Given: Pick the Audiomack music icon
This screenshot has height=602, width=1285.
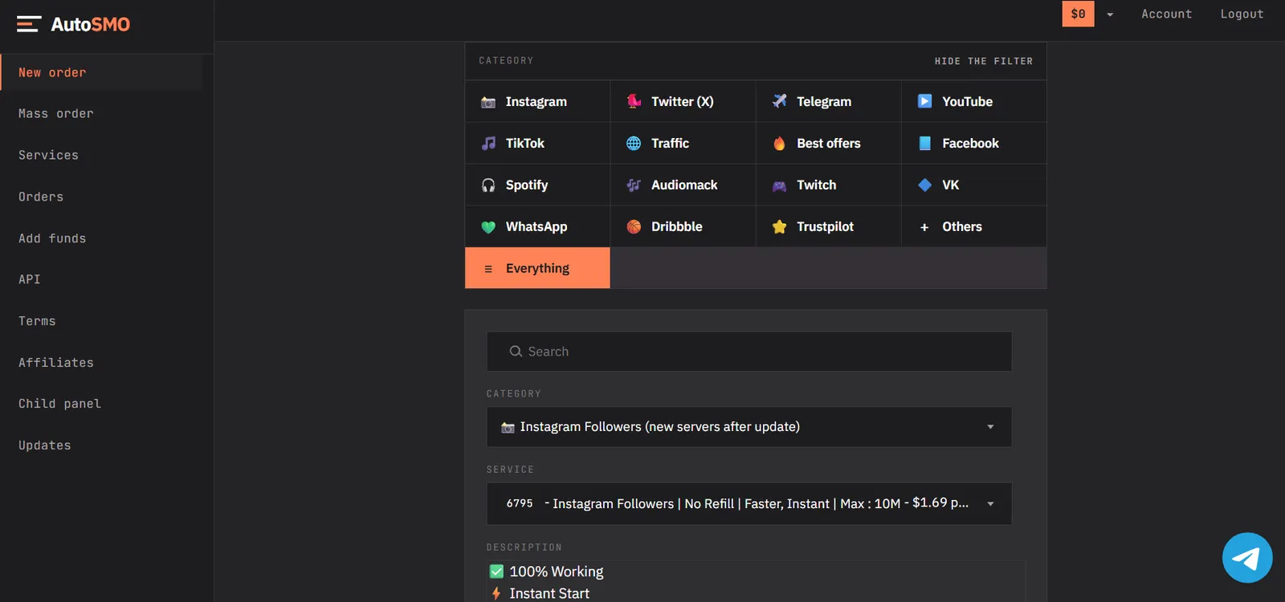Looking at the screenshot, I should [634, 185].
